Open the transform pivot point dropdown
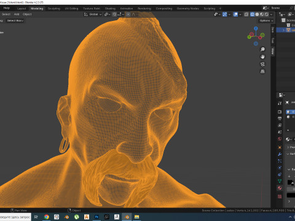 point(107,14)
